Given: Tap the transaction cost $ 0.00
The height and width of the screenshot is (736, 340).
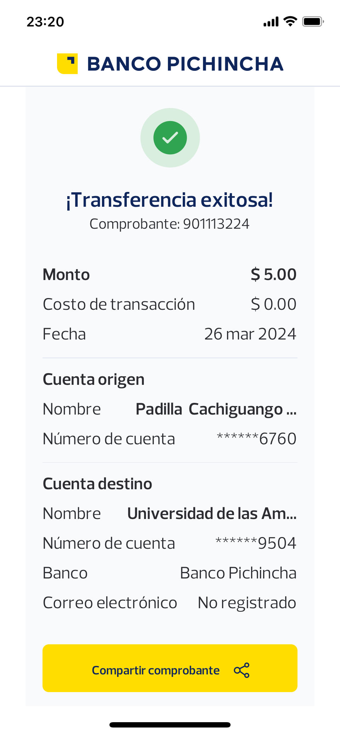Looking at the screenshot, I should click(x=273, y=304).
